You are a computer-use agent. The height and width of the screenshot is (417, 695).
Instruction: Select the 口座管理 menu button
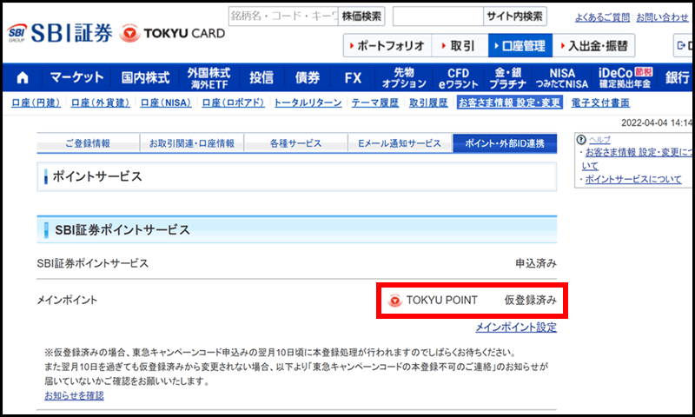point(520,45)
